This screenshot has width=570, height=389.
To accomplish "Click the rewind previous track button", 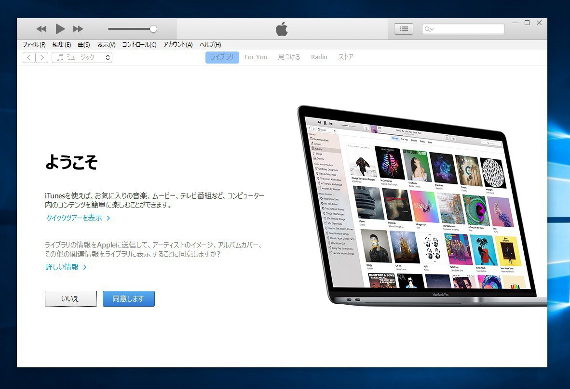I will click(x=41, y=29).
